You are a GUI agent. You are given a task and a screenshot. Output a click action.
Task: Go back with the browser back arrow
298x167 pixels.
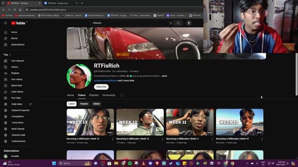[3, 10]
